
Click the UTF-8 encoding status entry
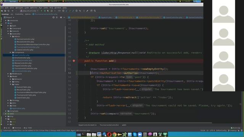pyautogui.click(x=212, y=131)
